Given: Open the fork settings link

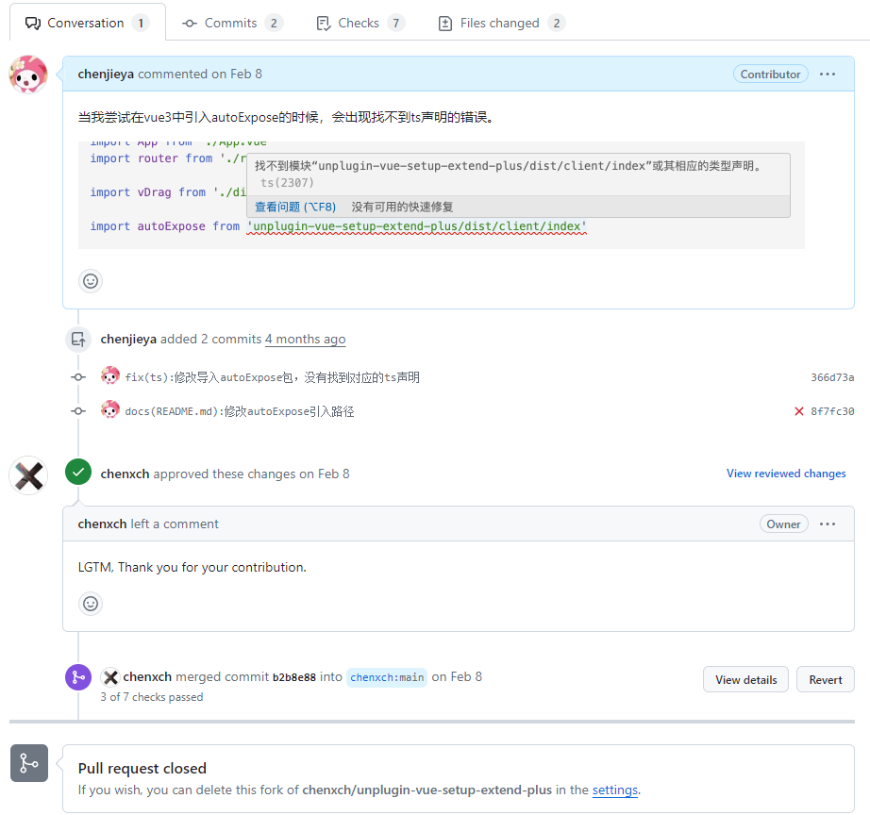Looking at the screenshot, I should [614, 790].
